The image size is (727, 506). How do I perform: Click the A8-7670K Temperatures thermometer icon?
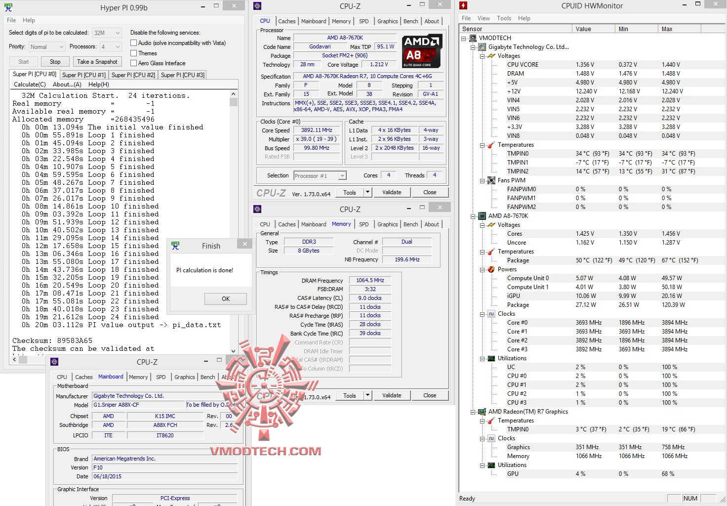[x=491, y=252]
